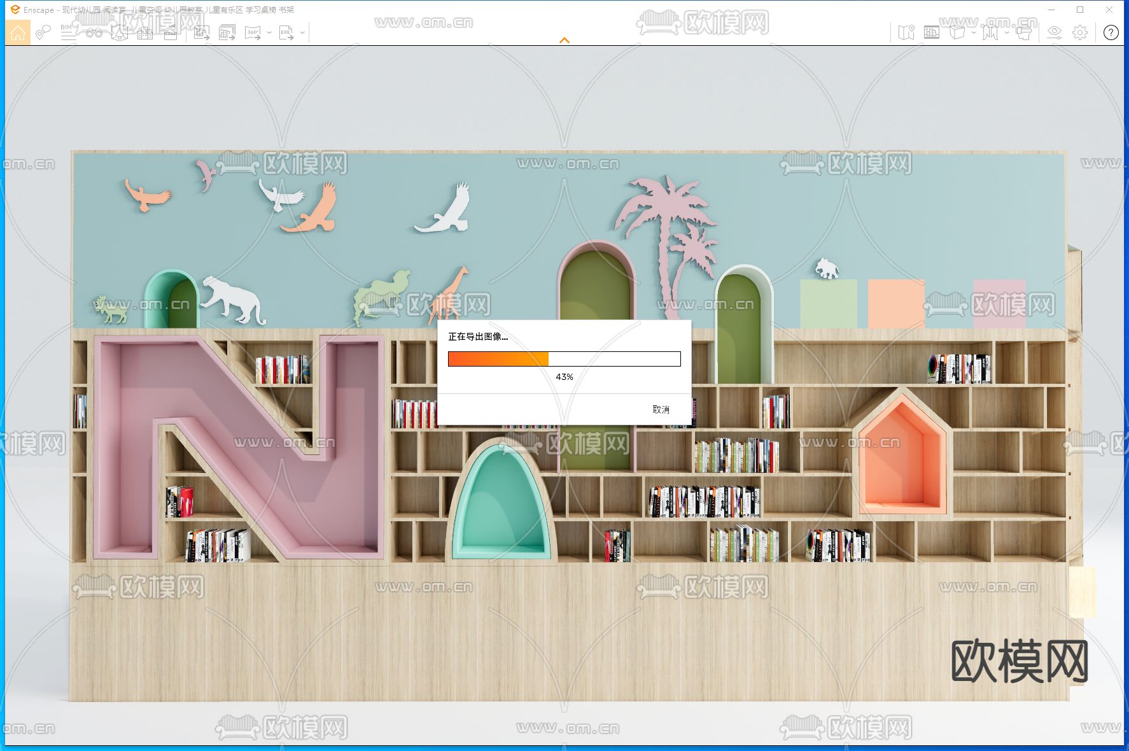
Task: Expand the wings-icon dropdown arrow
Action: coord(1006,32)
